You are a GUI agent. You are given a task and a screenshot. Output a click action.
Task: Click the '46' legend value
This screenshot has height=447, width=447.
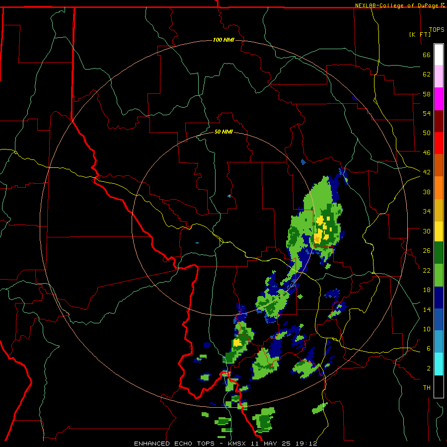[427, 152]
